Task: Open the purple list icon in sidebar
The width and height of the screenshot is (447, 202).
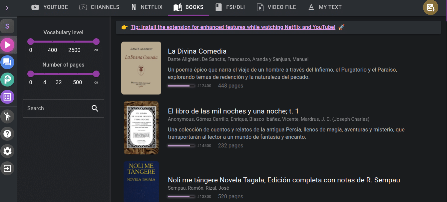Action: pyautogui.click(x=7, y=97)
